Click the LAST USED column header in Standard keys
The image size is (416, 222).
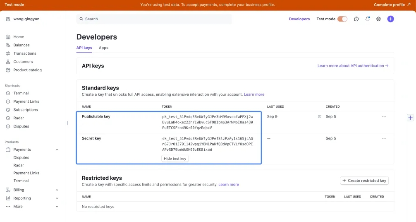[x=275, y=106]
